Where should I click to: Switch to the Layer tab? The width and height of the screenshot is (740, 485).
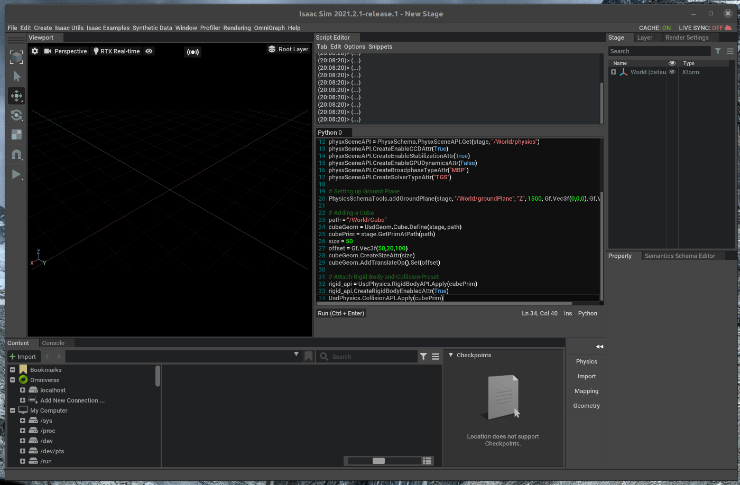pos(645,38)
